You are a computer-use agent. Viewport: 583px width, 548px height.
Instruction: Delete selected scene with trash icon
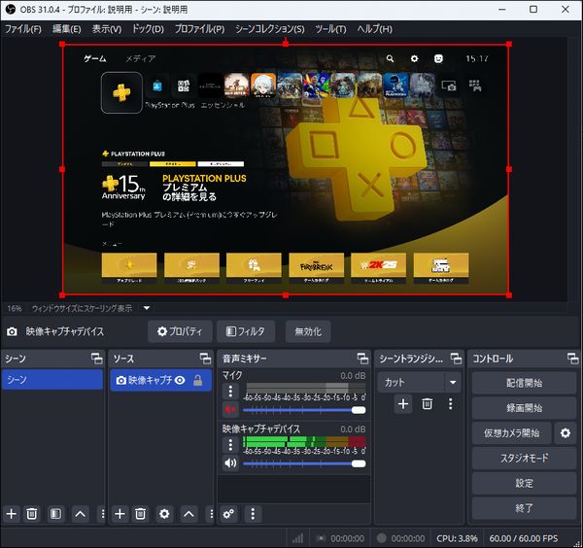click(32, 514)
